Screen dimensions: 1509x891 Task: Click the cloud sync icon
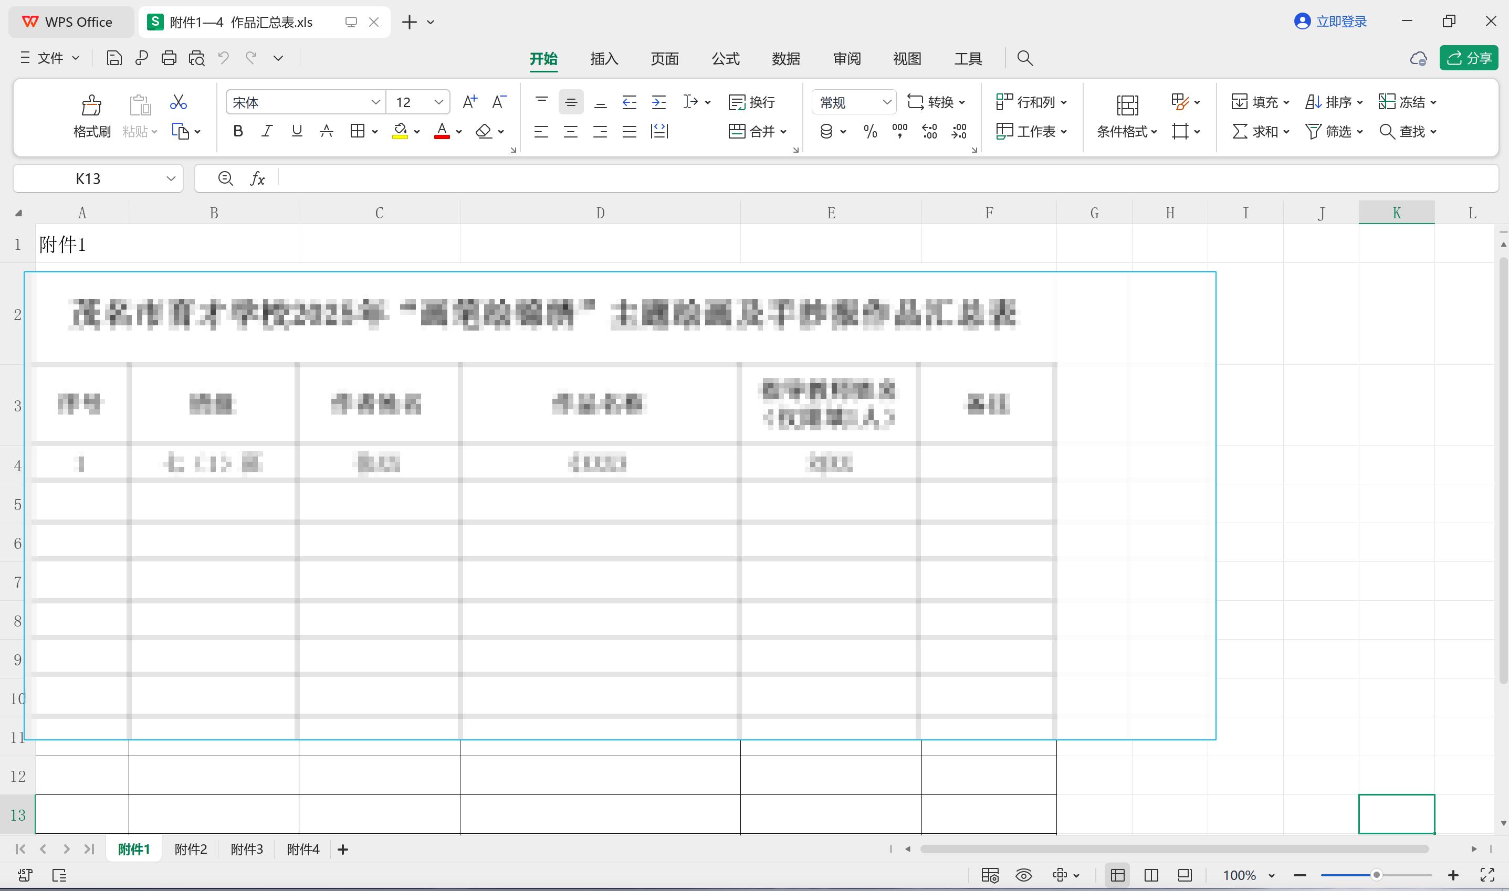1418,58
